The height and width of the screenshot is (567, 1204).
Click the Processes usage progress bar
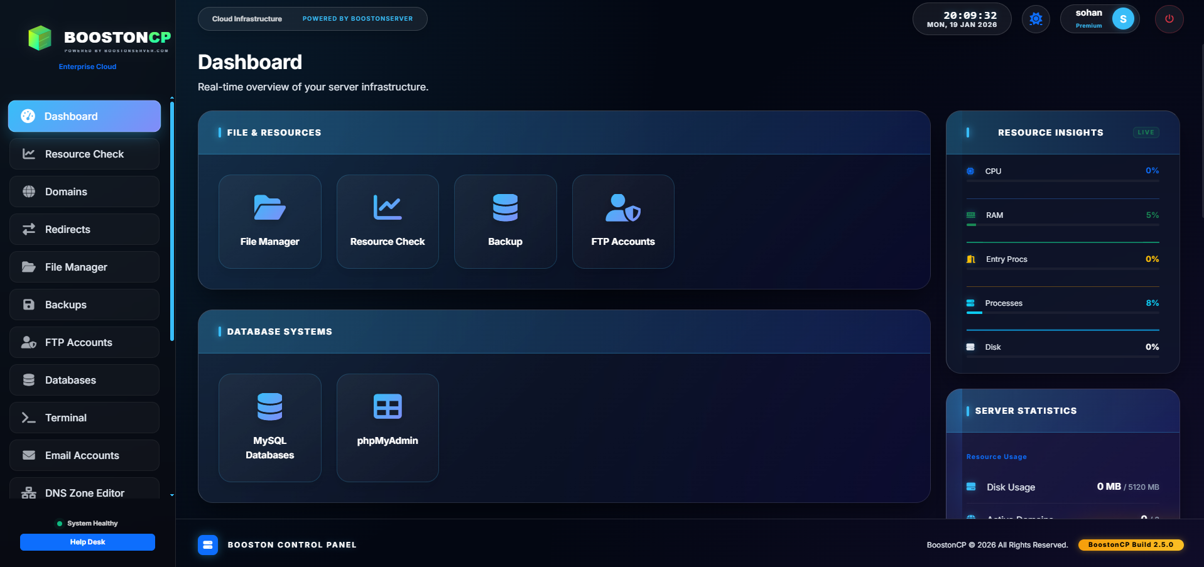coord(1062,313)
